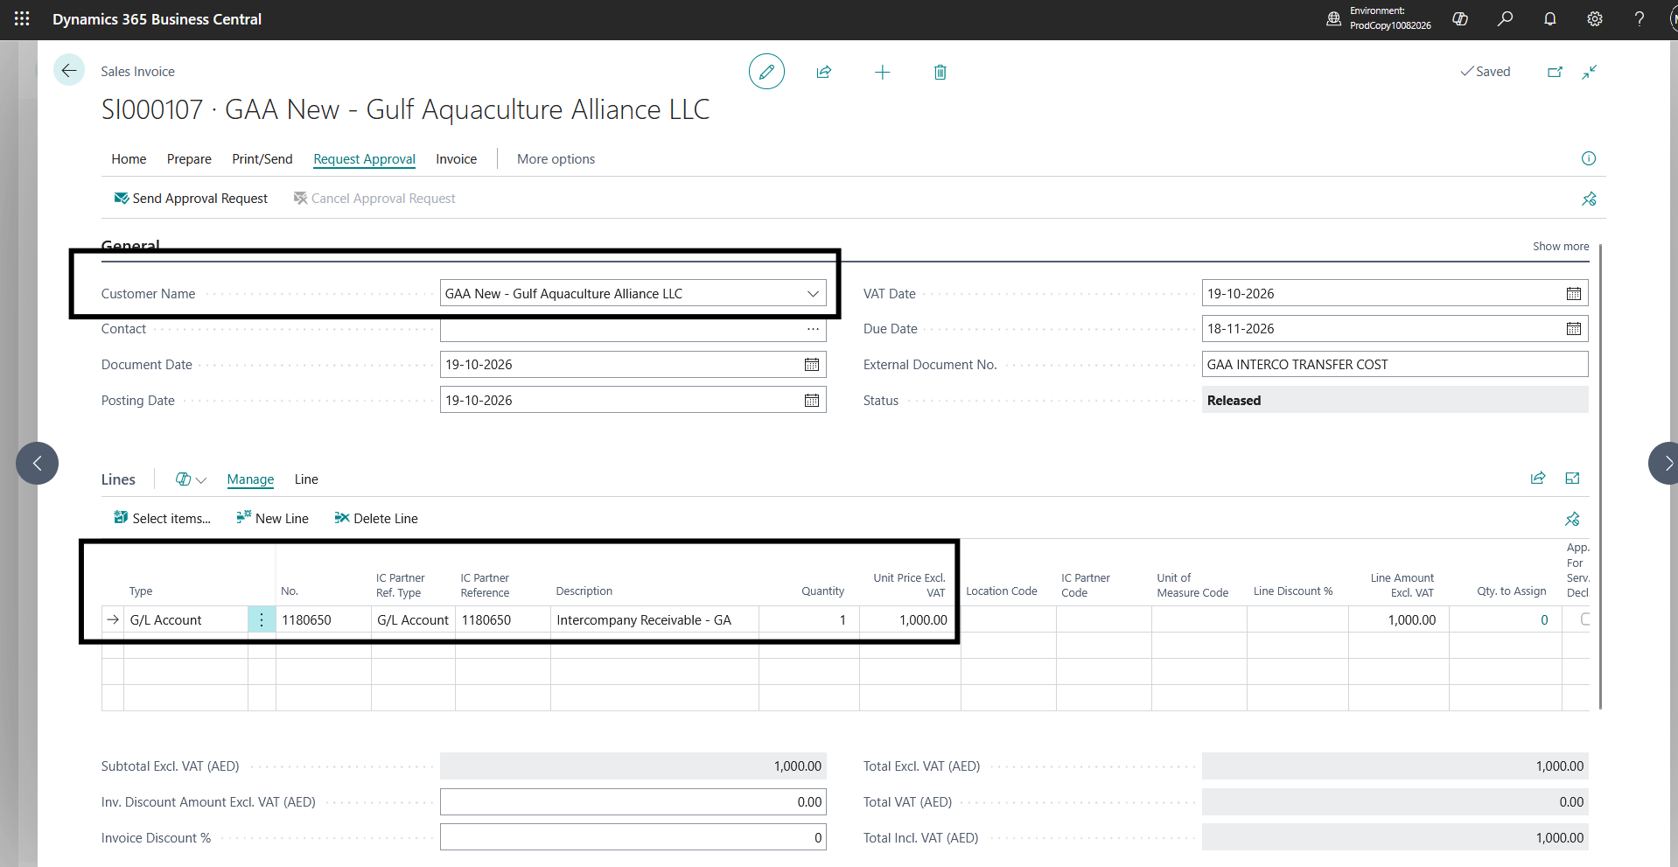This screenshot has height=867, width=1678.
Task: Click More options
Action: tap(556, 159)
